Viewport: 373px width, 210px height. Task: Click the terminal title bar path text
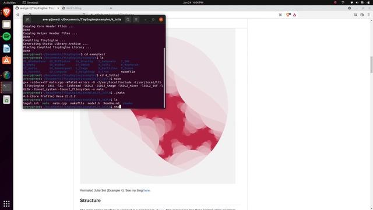(82, 19)
